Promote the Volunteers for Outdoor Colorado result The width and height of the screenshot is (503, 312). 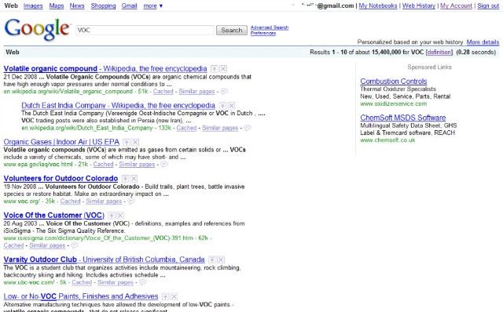(x=126, y=179)
